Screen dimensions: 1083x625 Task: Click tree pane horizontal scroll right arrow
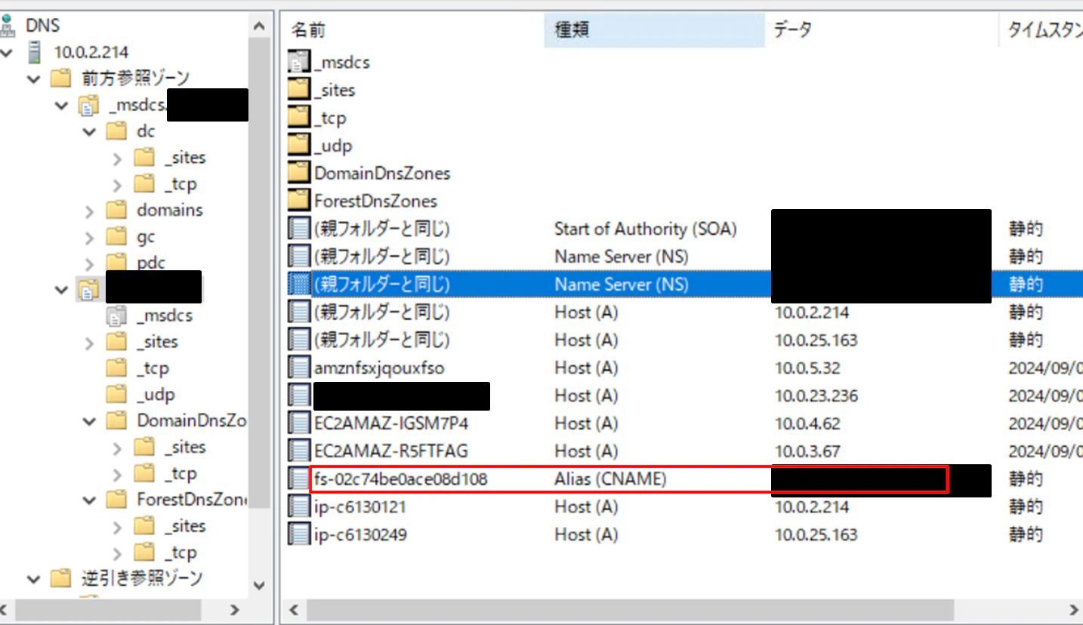[235, 610]
